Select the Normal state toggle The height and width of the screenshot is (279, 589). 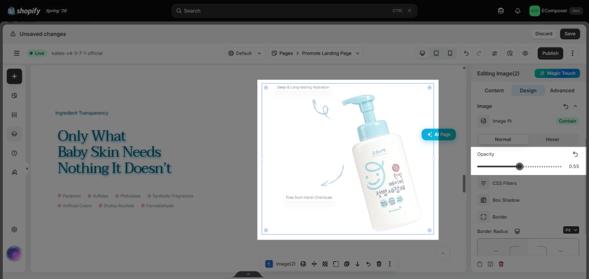click(x=503, y=139)
